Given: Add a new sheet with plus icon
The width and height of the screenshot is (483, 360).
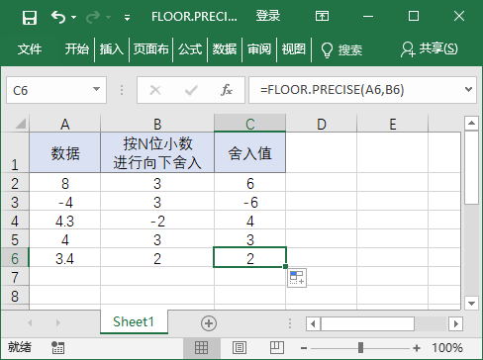Looking at the screenshot, I should pyautogui.click(x=209, y=323).
